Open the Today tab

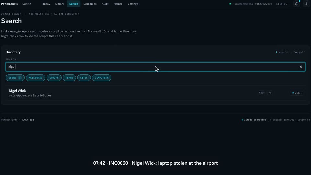tap(46, 4)
